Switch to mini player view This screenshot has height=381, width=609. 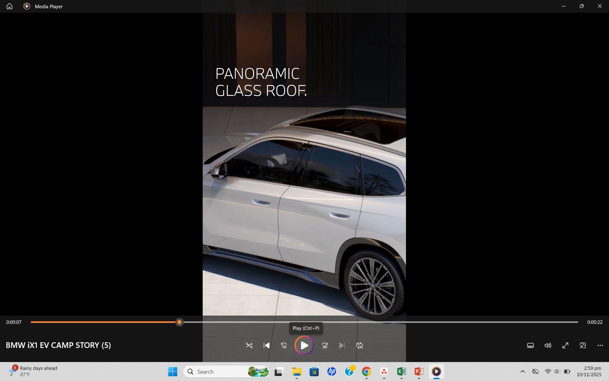583,345
